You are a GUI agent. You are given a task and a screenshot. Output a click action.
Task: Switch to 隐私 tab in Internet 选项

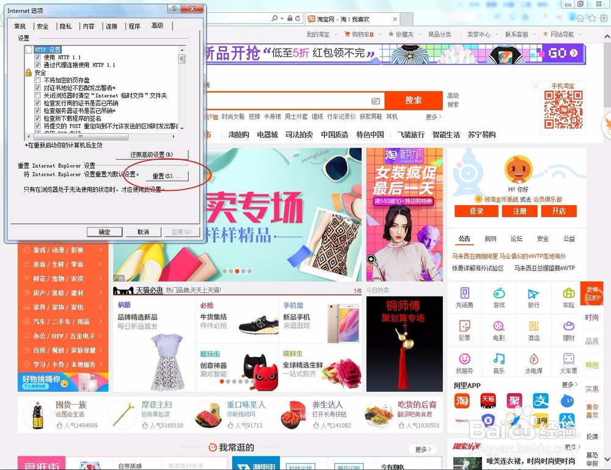[x=65, y=26]
